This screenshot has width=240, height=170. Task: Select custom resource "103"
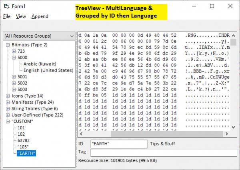pyautogui.click(x=23, y=147)
